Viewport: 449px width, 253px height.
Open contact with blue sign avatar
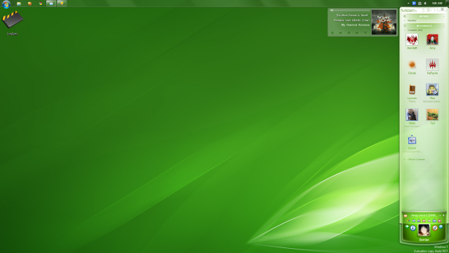coord(412,140)
